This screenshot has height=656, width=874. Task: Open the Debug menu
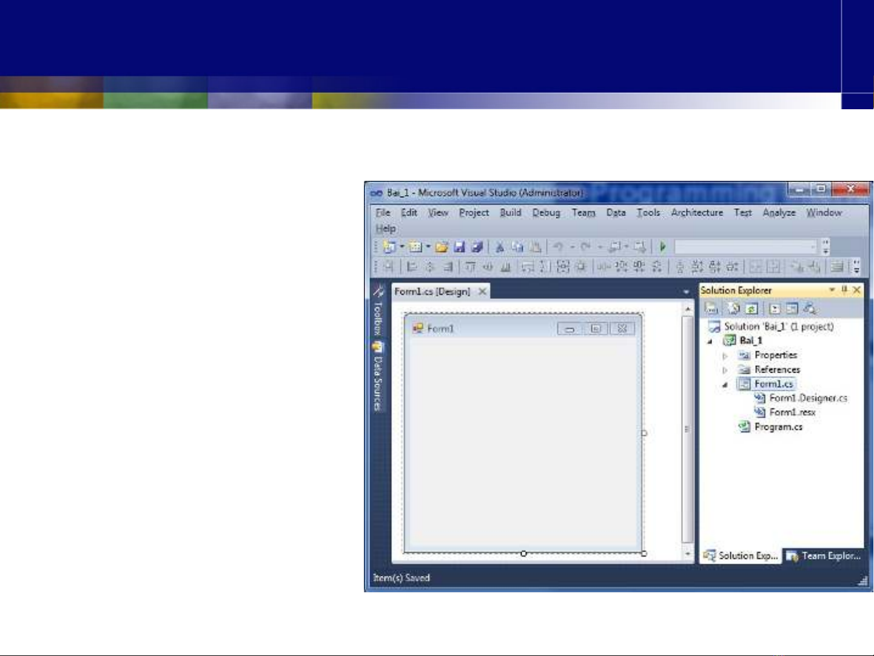coord(546,212)
